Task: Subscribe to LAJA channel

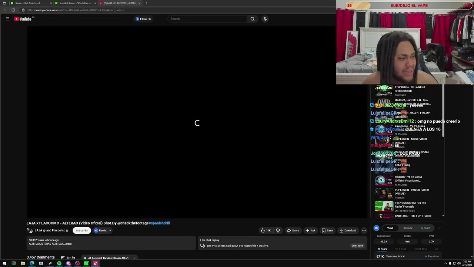Action: click(x=82, y=230)
